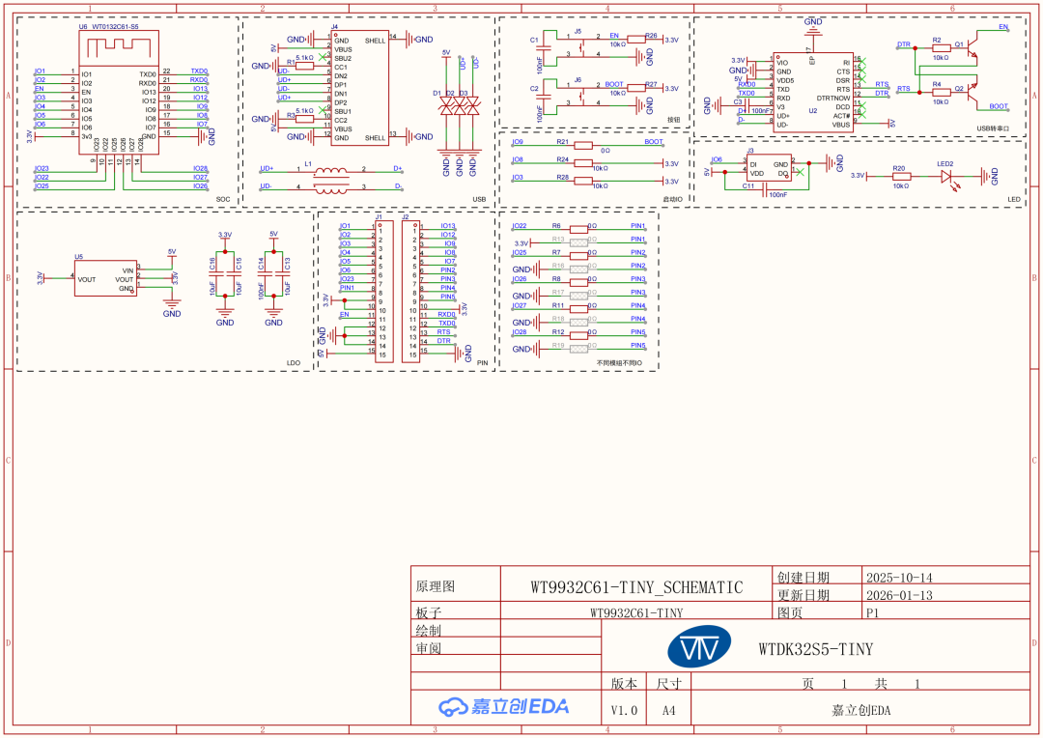
Task: Click the U2 USB-to-serial chip symbol
Action: click(x=814, y=94)
